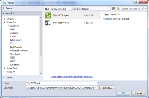Select the Silk4NET Project template icon
Viewport: 149px width, 98px height.
coord(48,15)
